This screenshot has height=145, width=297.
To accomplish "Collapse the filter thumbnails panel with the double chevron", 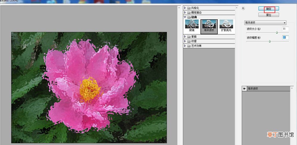I will [244, 8].
